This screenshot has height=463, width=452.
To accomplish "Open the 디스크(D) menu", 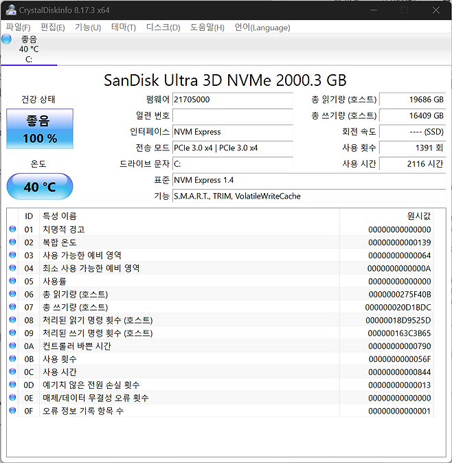I will (x=163, y=27).
